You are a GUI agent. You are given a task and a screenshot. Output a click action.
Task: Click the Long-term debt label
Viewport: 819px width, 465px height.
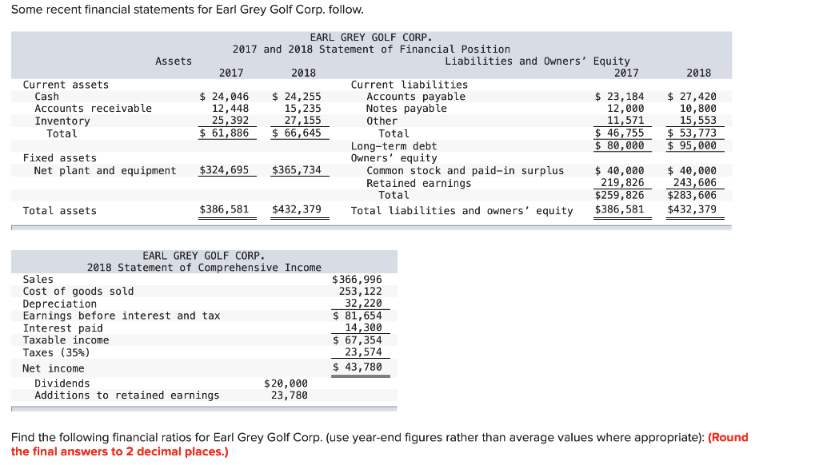tap(394, 146)
